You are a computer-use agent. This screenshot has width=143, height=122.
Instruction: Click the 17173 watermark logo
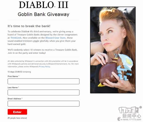pos(130,110)
